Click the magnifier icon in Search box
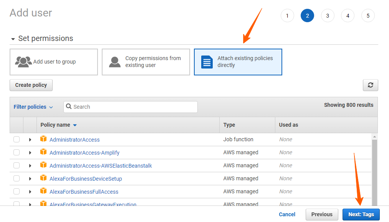This screenshot has height=222, width=389. (69, 106)
